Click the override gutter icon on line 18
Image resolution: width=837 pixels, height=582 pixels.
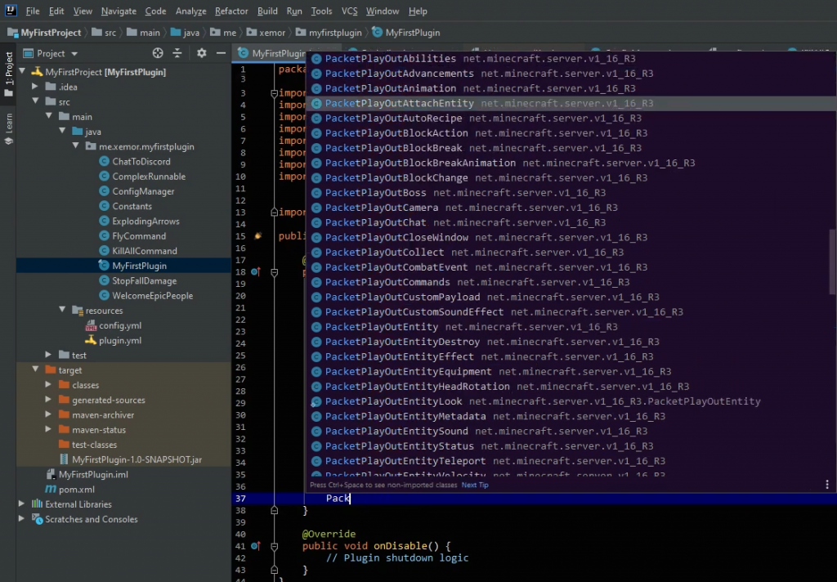pos(256,271)
